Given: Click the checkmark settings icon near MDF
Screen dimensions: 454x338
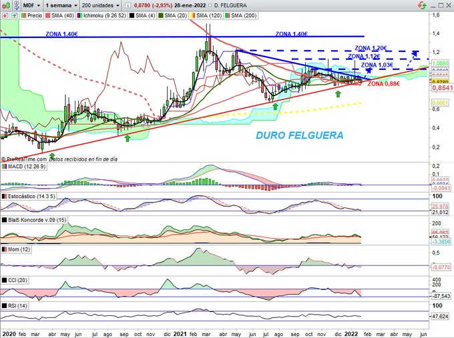Looking at the screenshot, I should click(x=17, y=5).
